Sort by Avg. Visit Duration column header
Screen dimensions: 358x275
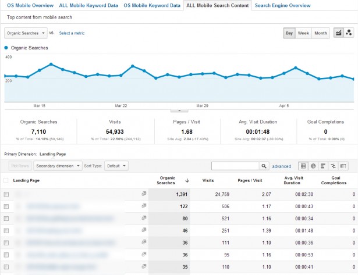[293, 180]
